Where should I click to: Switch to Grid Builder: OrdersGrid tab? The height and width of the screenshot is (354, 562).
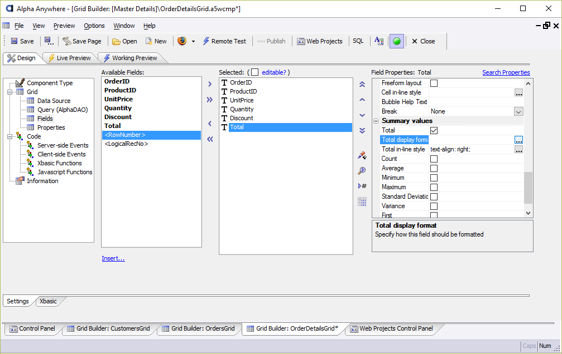199,328
